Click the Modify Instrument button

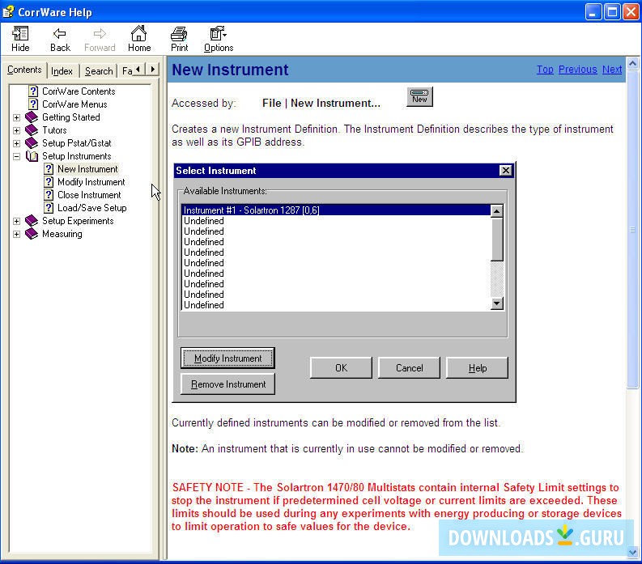(227, 358)
